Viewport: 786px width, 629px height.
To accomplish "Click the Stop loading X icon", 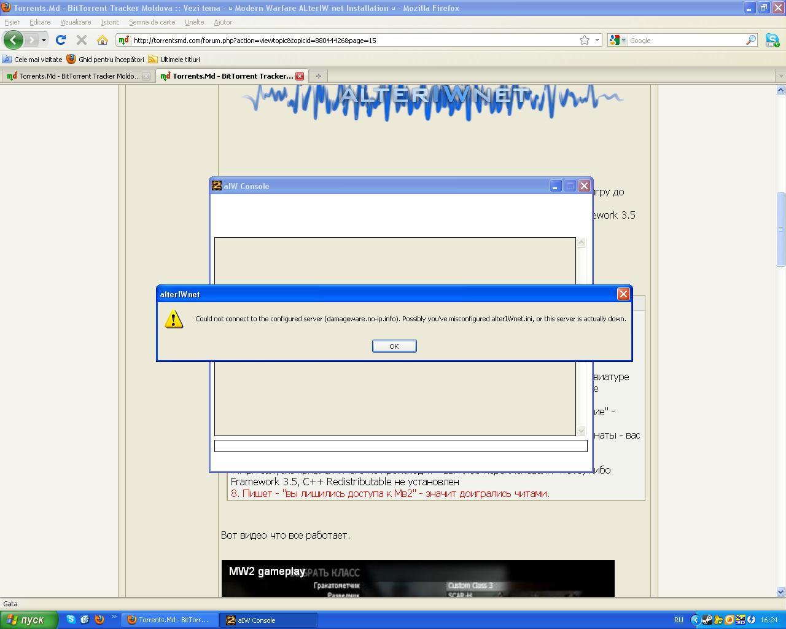I will pos(81,40).
